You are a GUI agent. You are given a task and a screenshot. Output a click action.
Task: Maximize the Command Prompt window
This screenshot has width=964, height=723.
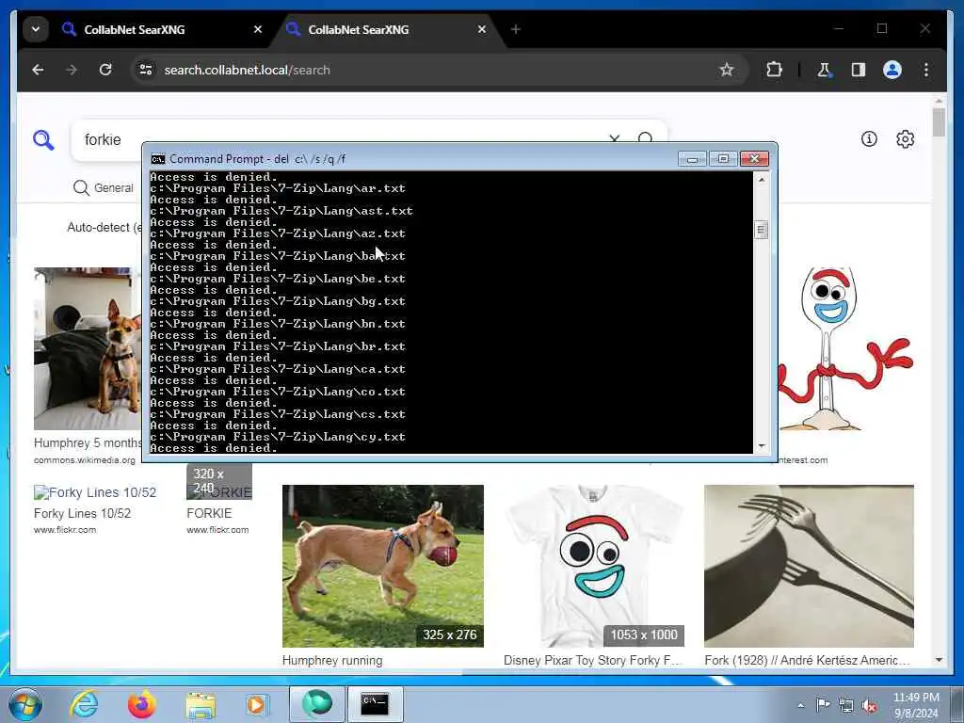pyautogui.click(x=723, y=159)
